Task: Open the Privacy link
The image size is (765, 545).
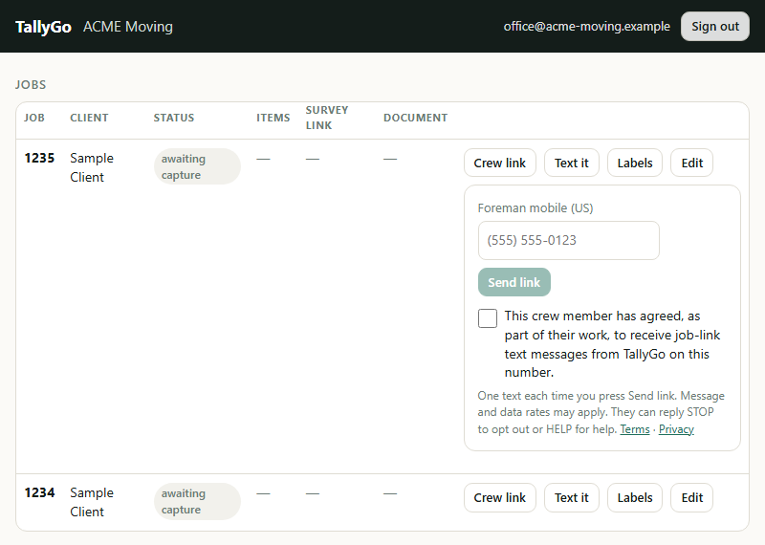Action: [x=676, y=429]
